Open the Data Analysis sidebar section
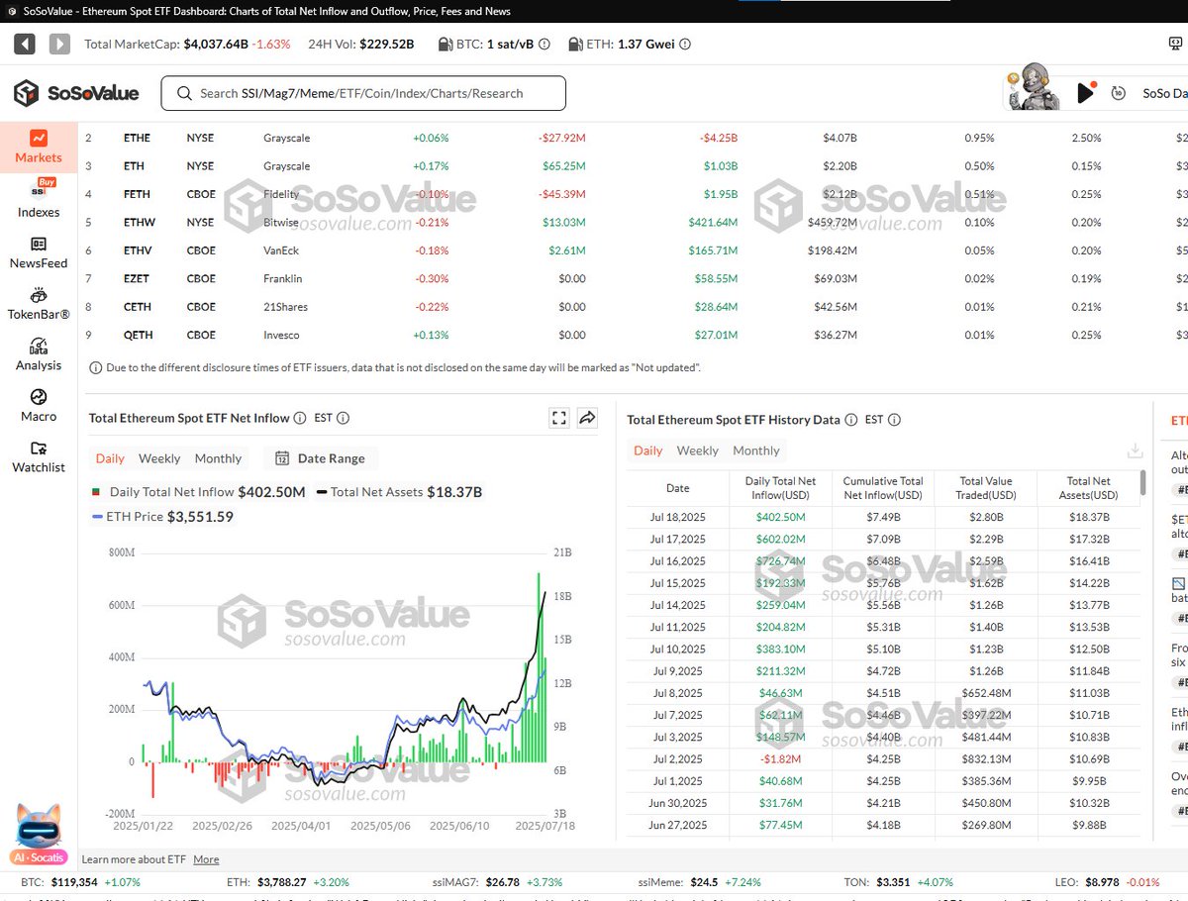The image size is (1188, 901). (39, 354)
